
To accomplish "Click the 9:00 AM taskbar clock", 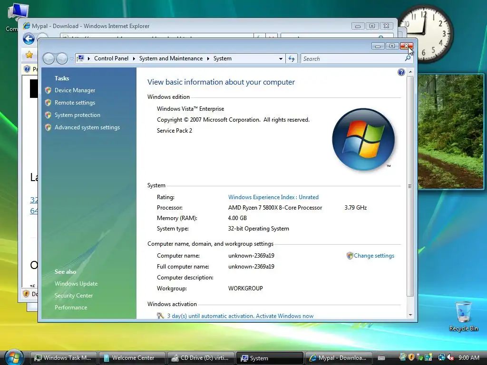I will [x=468, y=357].
